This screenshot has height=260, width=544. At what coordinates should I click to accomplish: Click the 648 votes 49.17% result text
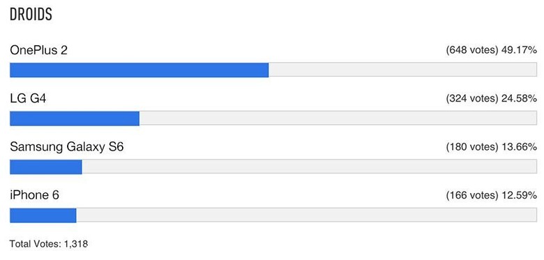(x=491, y=51)
